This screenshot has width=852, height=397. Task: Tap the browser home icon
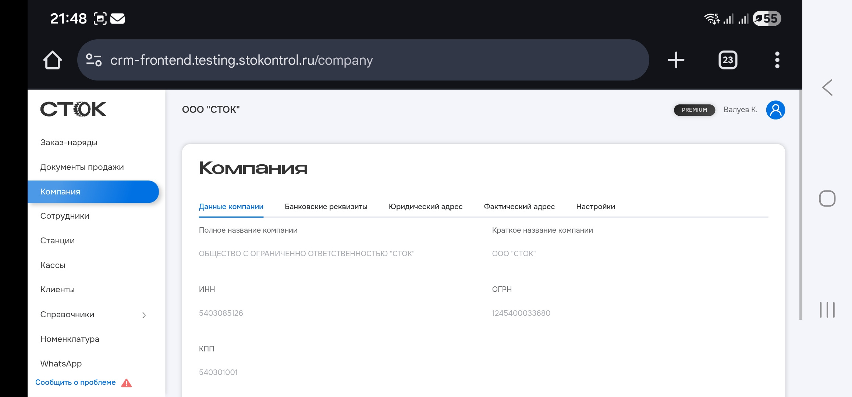52,60
